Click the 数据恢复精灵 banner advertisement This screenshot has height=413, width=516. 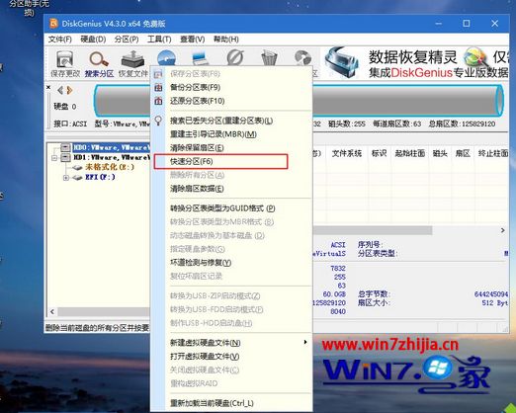[415, 63]
